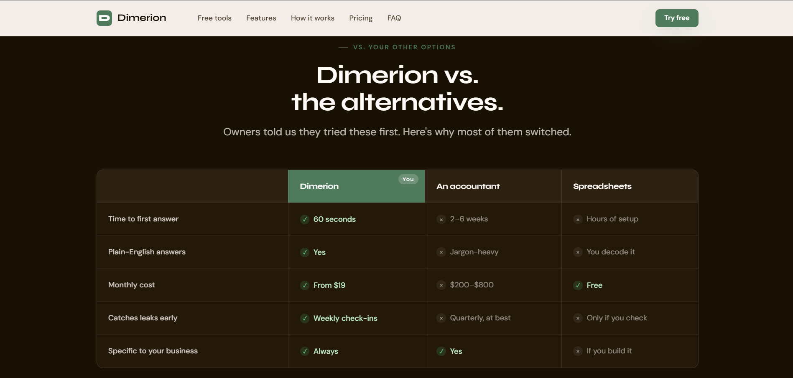Image resolution: width=793 pixels, height=378 pixels.
Task: Open the How it works link
Action: (x=313, y=18)
